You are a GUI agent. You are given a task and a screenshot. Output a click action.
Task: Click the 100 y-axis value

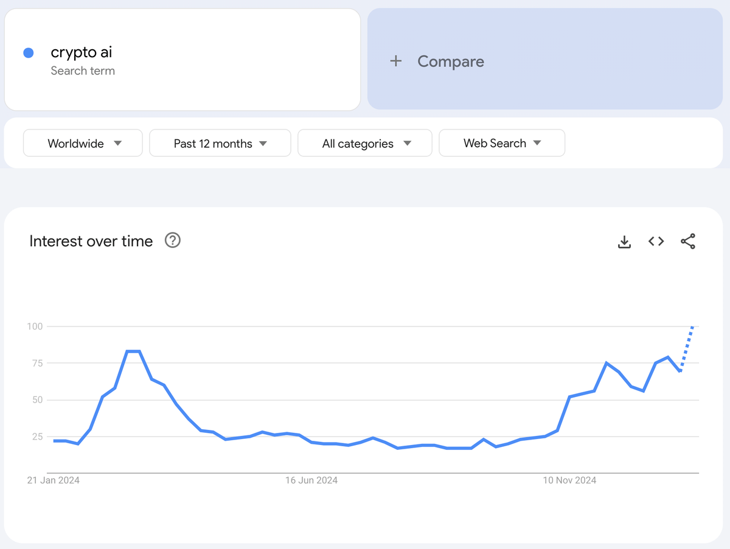[35, 326]
